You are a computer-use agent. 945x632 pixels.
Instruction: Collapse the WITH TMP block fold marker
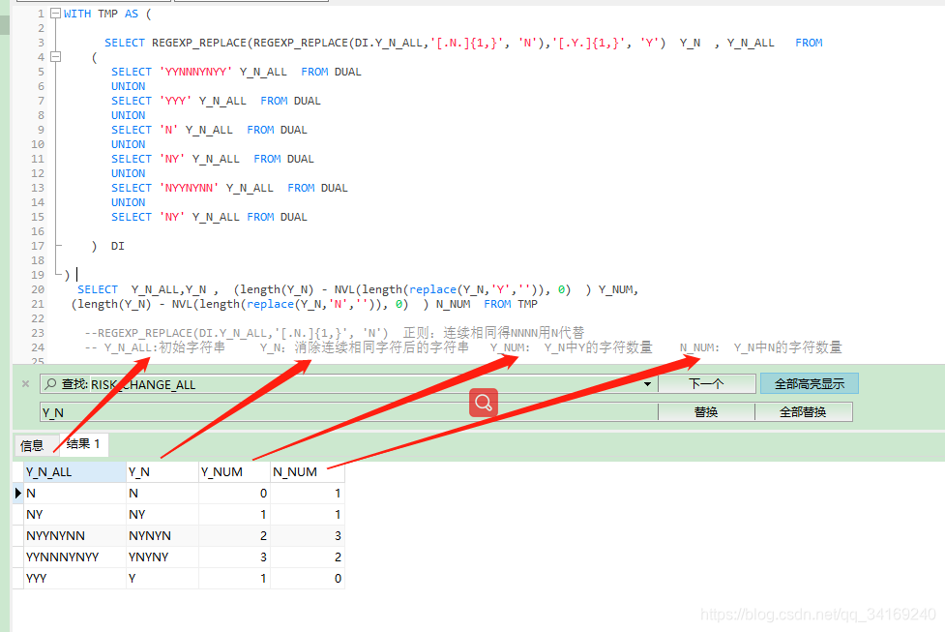[x=55, y=13]
